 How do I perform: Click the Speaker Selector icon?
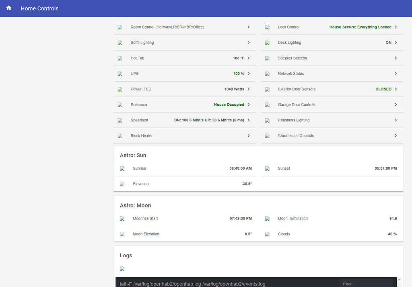268,58
